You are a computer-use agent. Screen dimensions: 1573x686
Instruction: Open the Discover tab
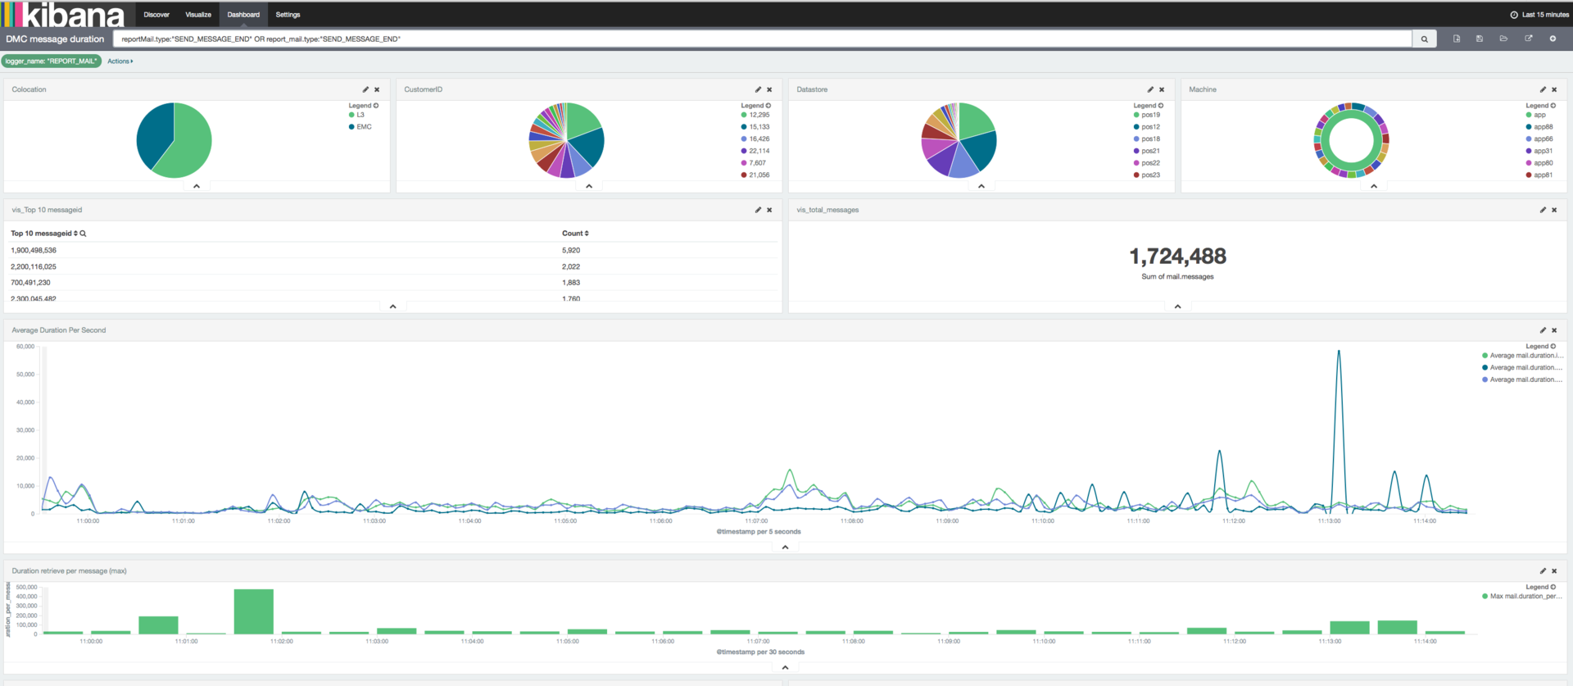click(156, 15)
